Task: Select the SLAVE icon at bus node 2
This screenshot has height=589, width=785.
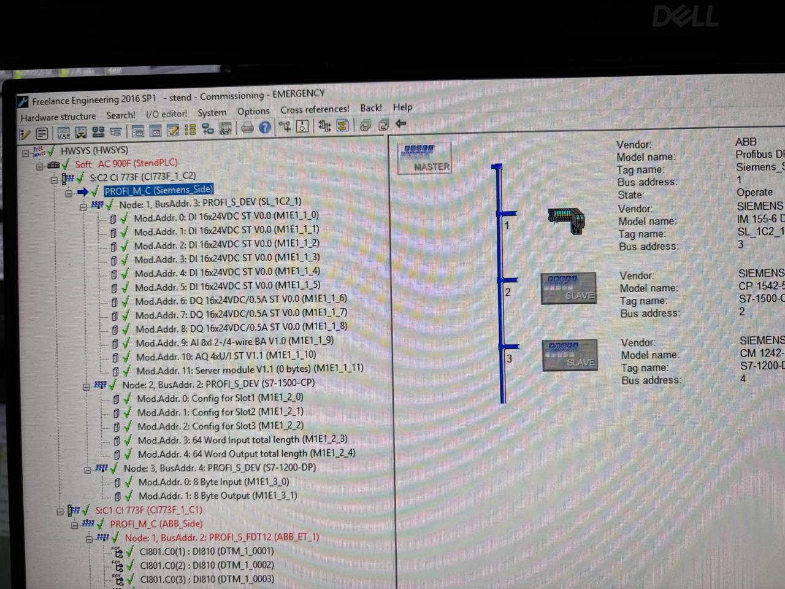Action: pos(569,288)
